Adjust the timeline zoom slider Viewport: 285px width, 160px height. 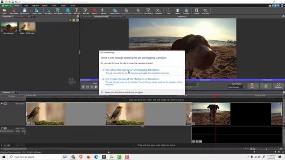(x=266, y=149)
